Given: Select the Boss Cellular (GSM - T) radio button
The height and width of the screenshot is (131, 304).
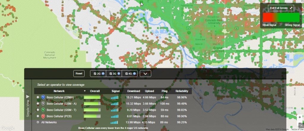Looking at the screenshot, I should click(38, 110).
